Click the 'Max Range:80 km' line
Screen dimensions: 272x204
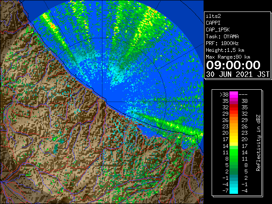[x=228, y=57]
